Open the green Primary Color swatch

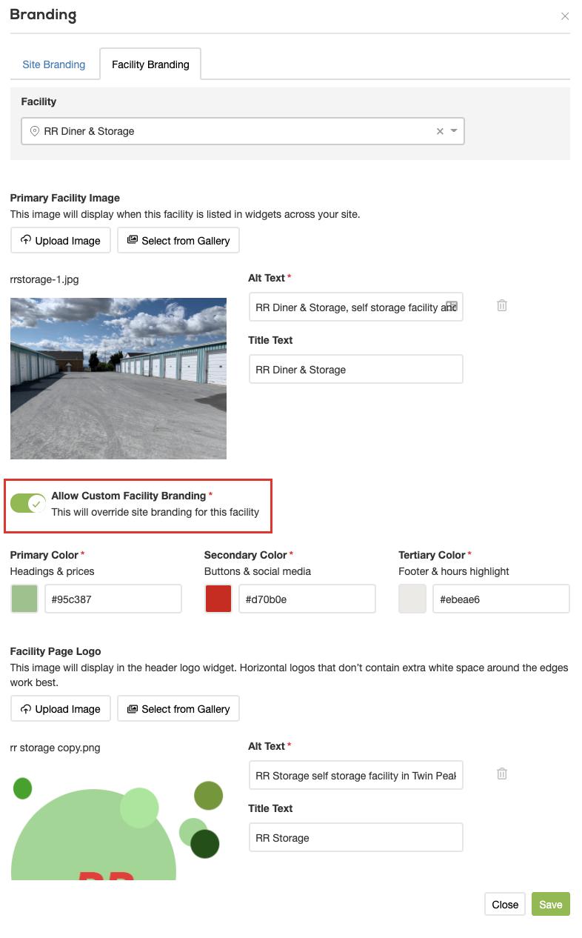pos(24,599)
